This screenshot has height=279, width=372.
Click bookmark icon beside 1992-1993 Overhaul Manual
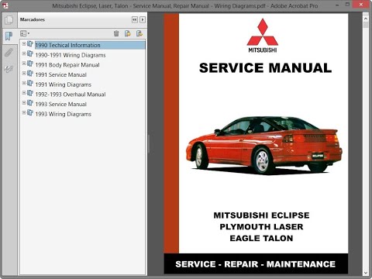pyautogui.click(x=30, y=93)
